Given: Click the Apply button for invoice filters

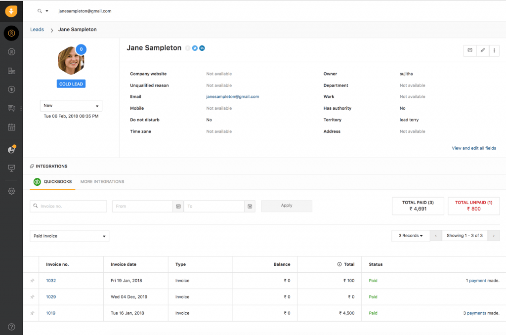Looking at the screenshot, I should point(286,206).
